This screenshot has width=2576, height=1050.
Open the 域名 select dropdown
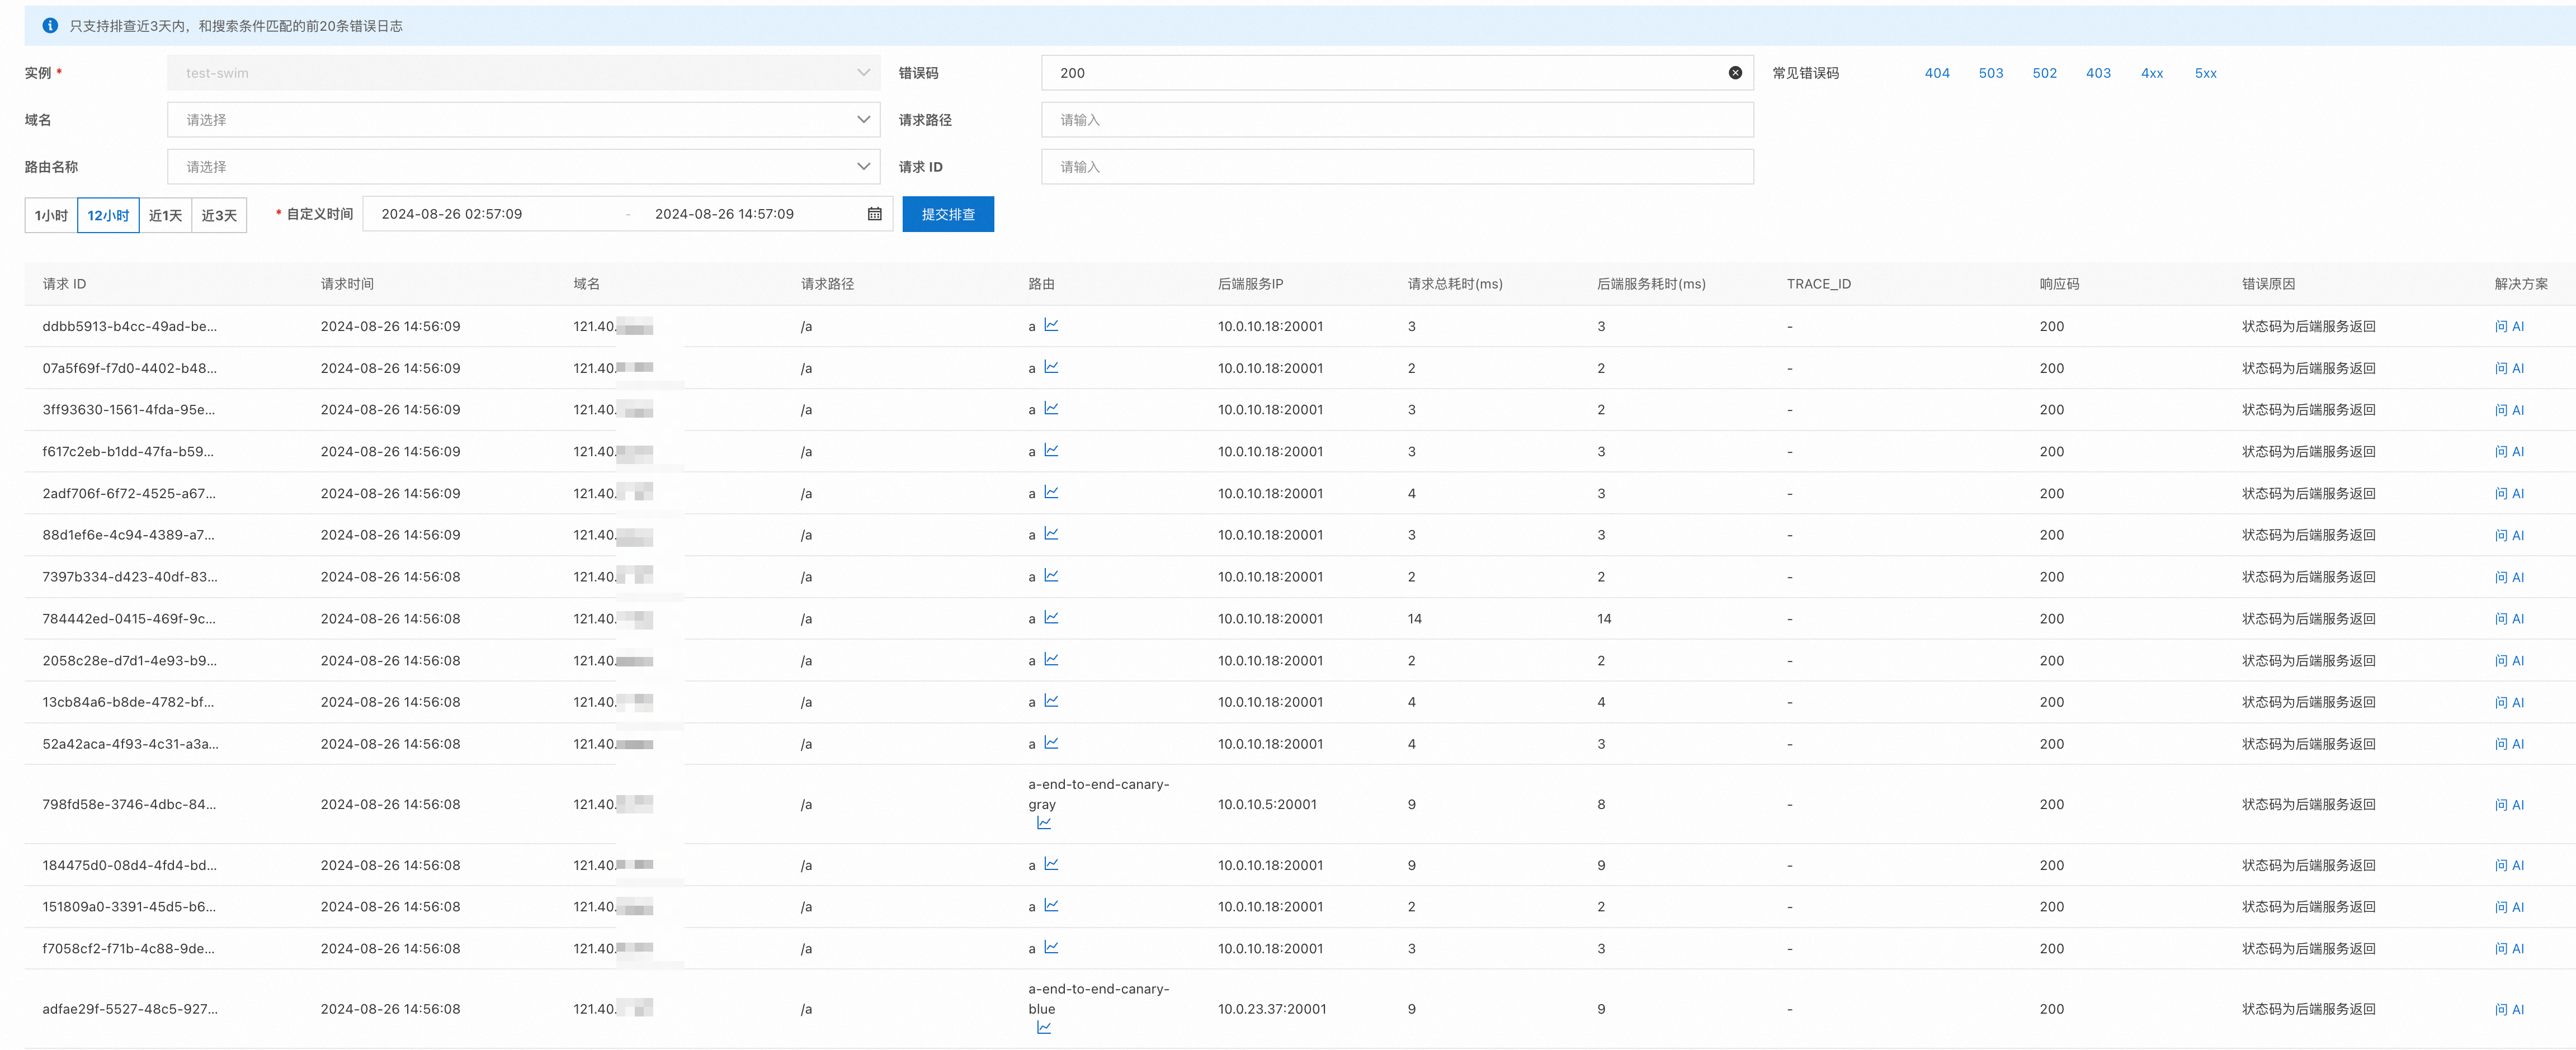point(523,120)
